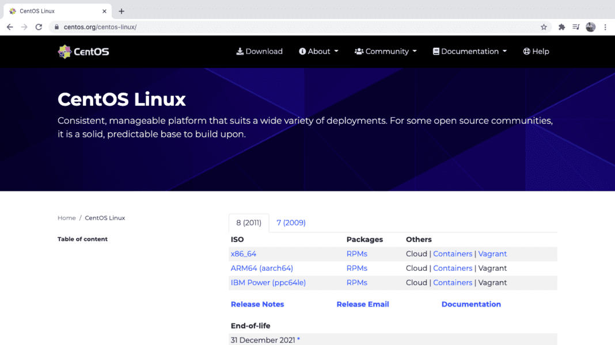The width and height of the screenshot is (615, 345).
Task: Reload the page with the refresh icon
Action: [x=39, y=26]
